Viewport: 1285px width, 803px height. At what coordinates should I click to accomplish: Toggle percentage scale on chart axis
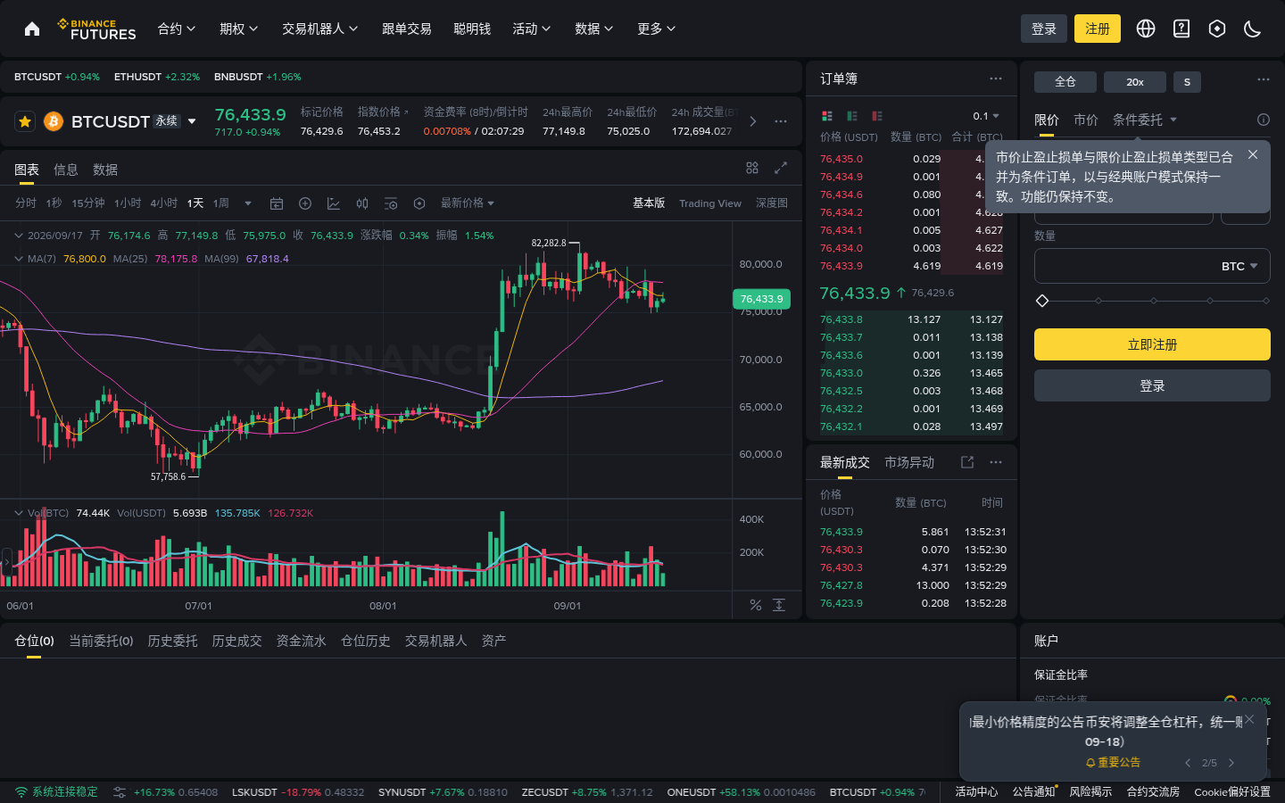coord(756,605)
